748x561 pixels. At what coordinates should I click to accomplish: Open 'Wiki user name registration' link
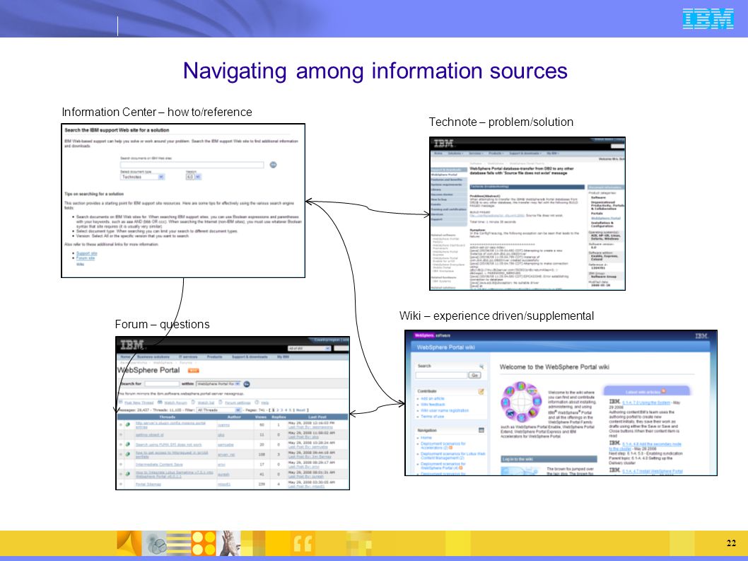pyautogui.click(x=445, y=410)
